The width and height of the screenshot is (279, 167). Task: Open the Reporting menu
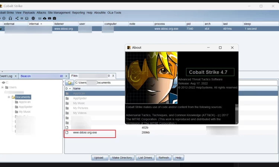(x=78, y=13)
